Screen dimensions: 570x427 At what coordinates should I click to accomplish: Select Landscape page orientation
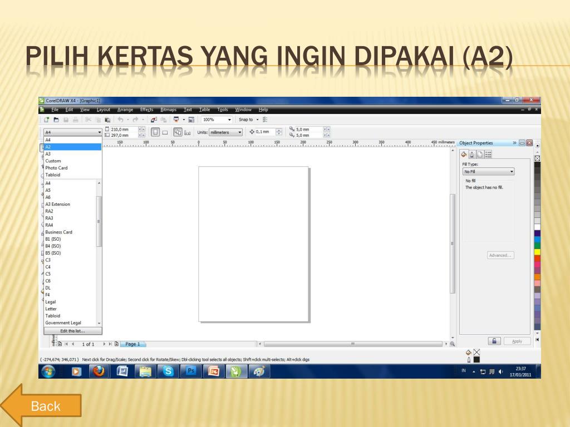point(165,132)
